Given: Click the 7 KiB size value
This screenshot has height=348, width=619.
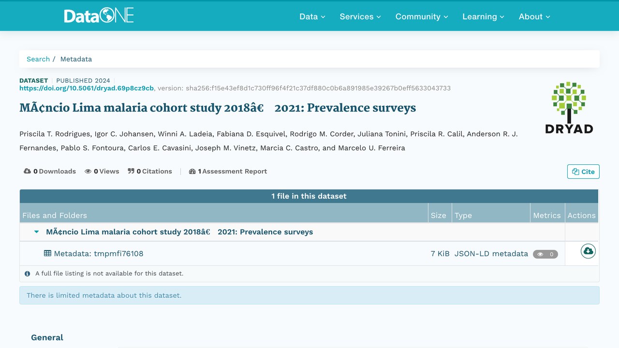Looking at the screenshot, I should pos(440,254).
